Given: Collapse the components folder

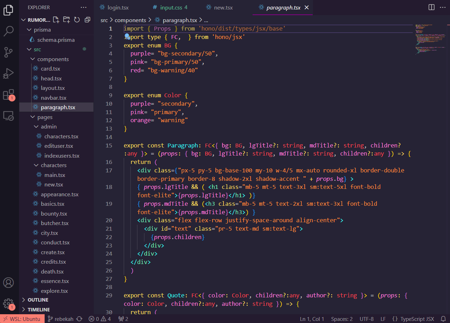Looking at the screenshot, I should coord(53,59).
